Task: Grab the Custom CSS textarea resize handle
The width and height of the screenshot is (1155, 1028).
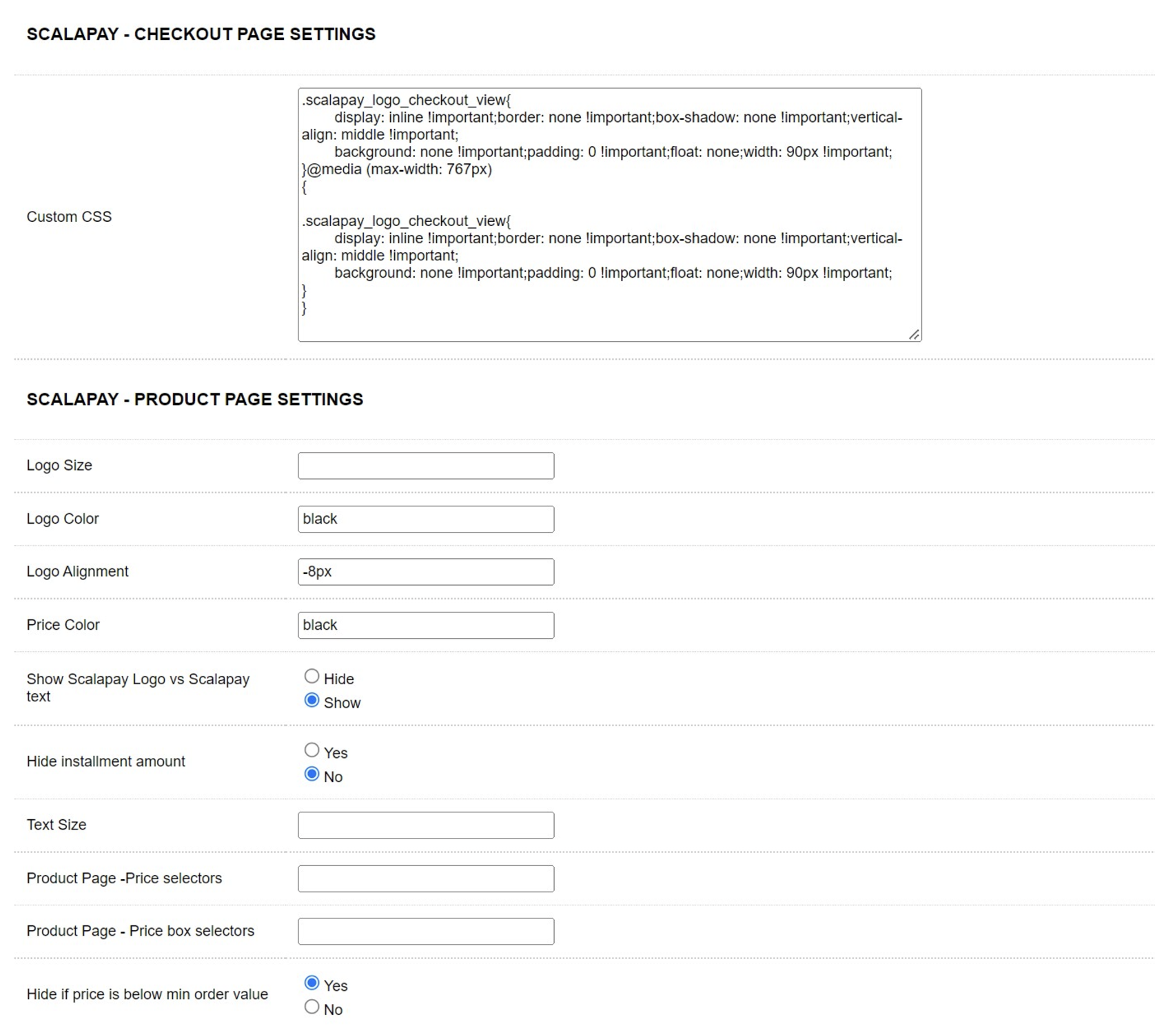Action: pos(914,334)
